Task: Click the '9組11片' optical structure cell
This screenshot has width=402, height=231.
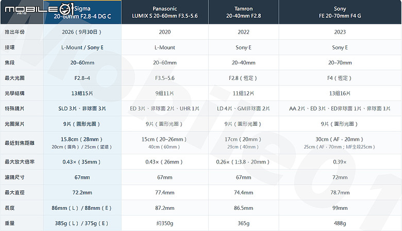Action: click(x=164, y=93)
